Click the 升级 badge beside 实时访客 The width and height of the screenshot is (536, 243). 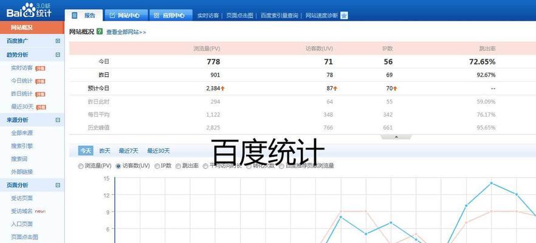(40, 69)
